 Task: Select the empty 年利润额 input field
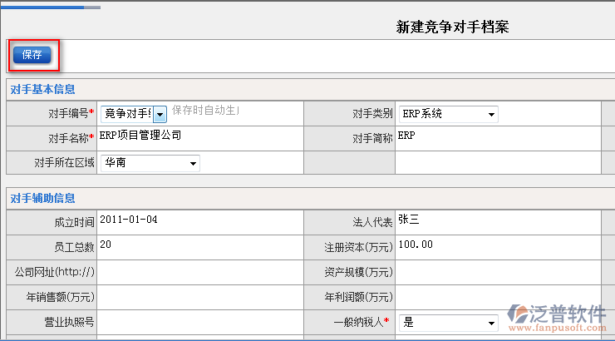click(x=497, y=296)
